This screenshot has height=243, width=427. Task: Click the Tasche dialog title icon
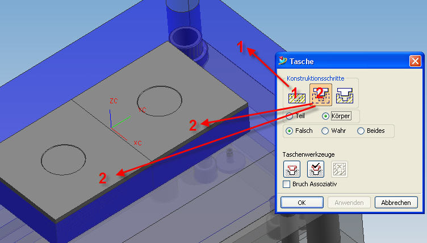283,61
